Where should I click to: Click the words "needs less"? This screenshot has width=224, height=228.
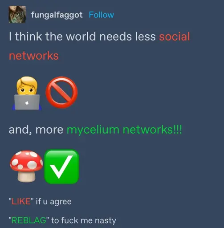(x=127, y=37)
